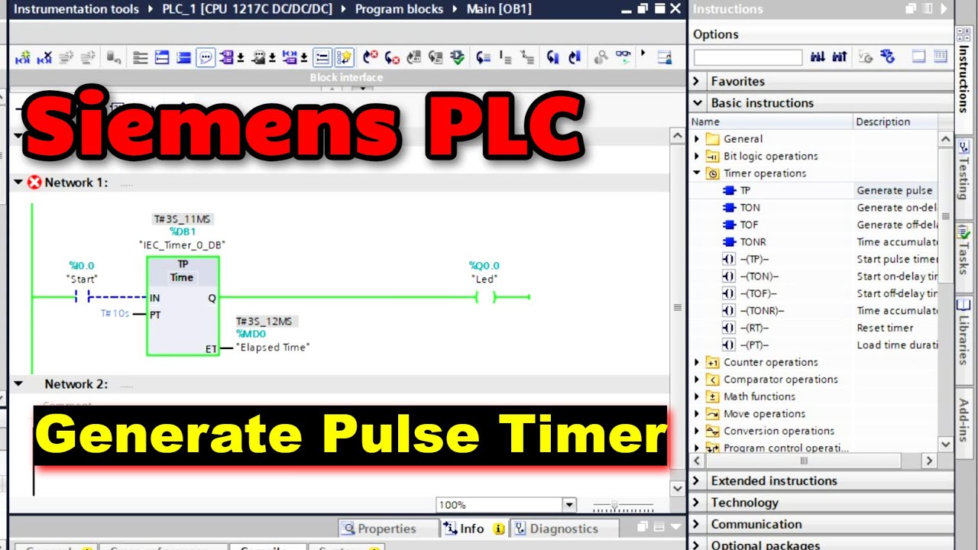Viewport: 978px width, 550px height.
Task: Expand the Favorites section
Action: [696, 81]
